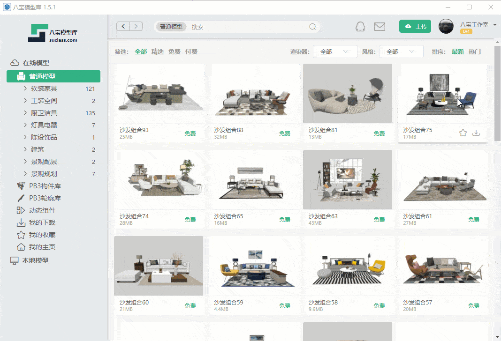This screenshot has height=341, width=501.
Task: Open 我的下载 in the sidebar
Action: tap(42, 222)
